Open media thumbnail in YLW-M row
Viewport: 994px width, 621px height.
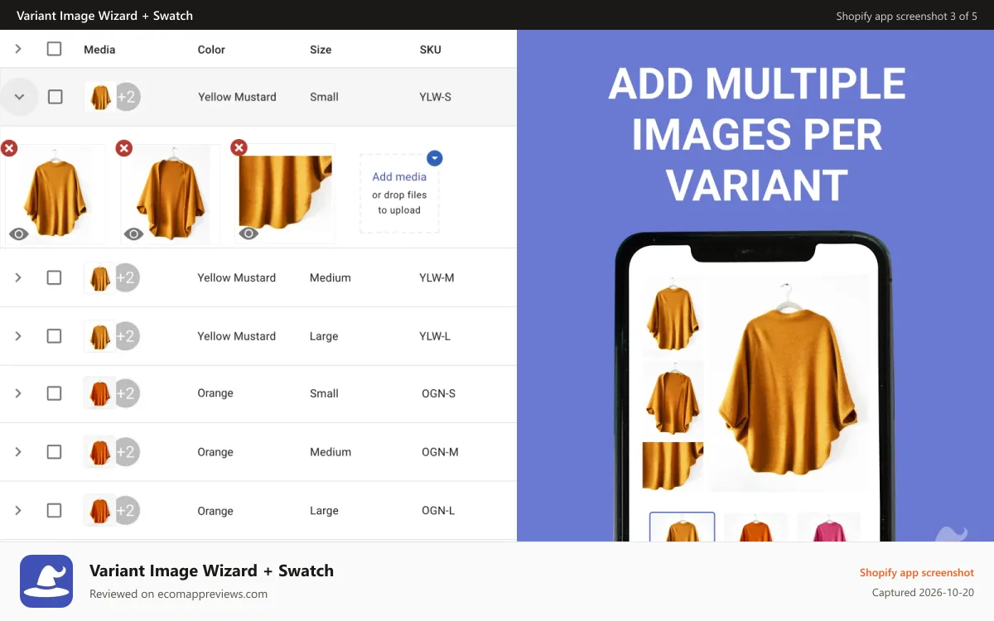point(99,277)
